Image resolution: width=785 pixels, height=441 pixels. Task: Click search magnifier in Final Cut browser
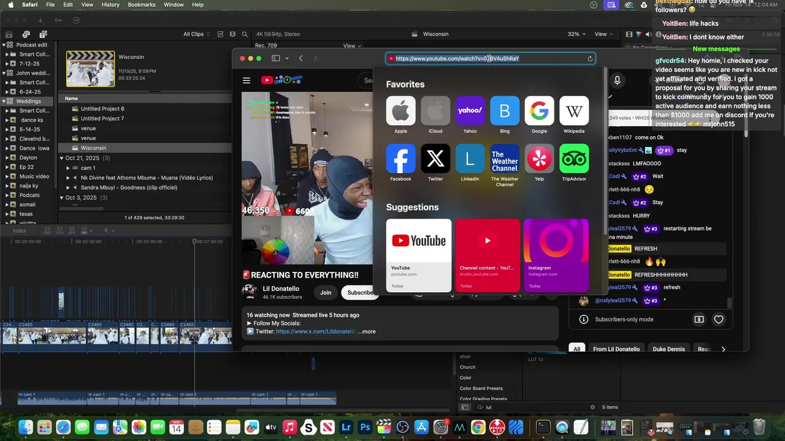[x=245, y=34]
